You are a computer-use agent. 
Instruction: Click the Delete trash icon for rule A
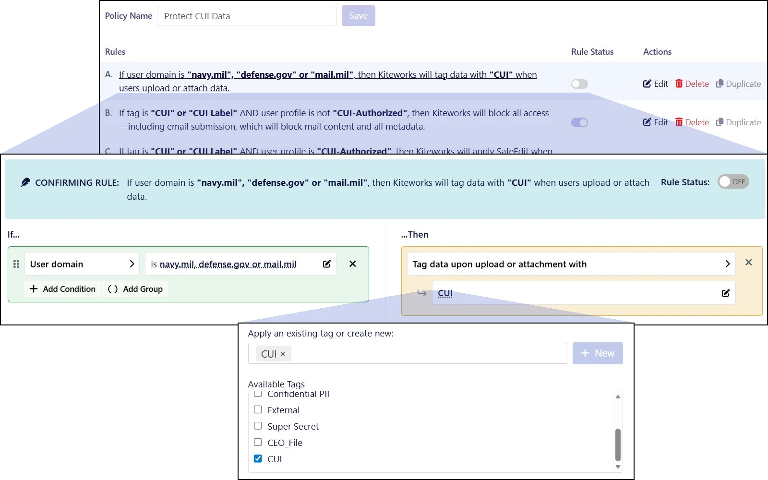(x=679, y=84)
